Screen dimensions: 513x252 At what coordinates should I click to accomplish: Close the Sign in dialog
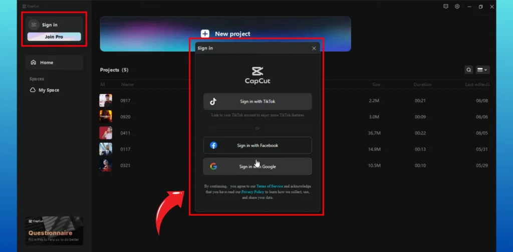(x=314, y=48)
